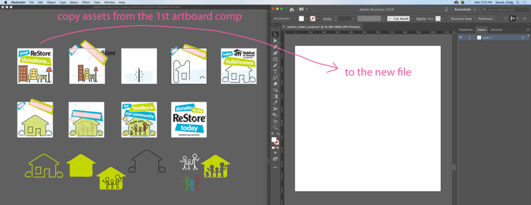Screen dimensions: 531x205
Task: Select the Layer 2 row name
Action: 487,38
